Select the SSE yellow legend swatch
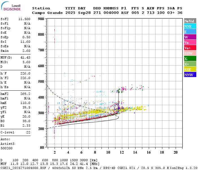 pos(190,69)
